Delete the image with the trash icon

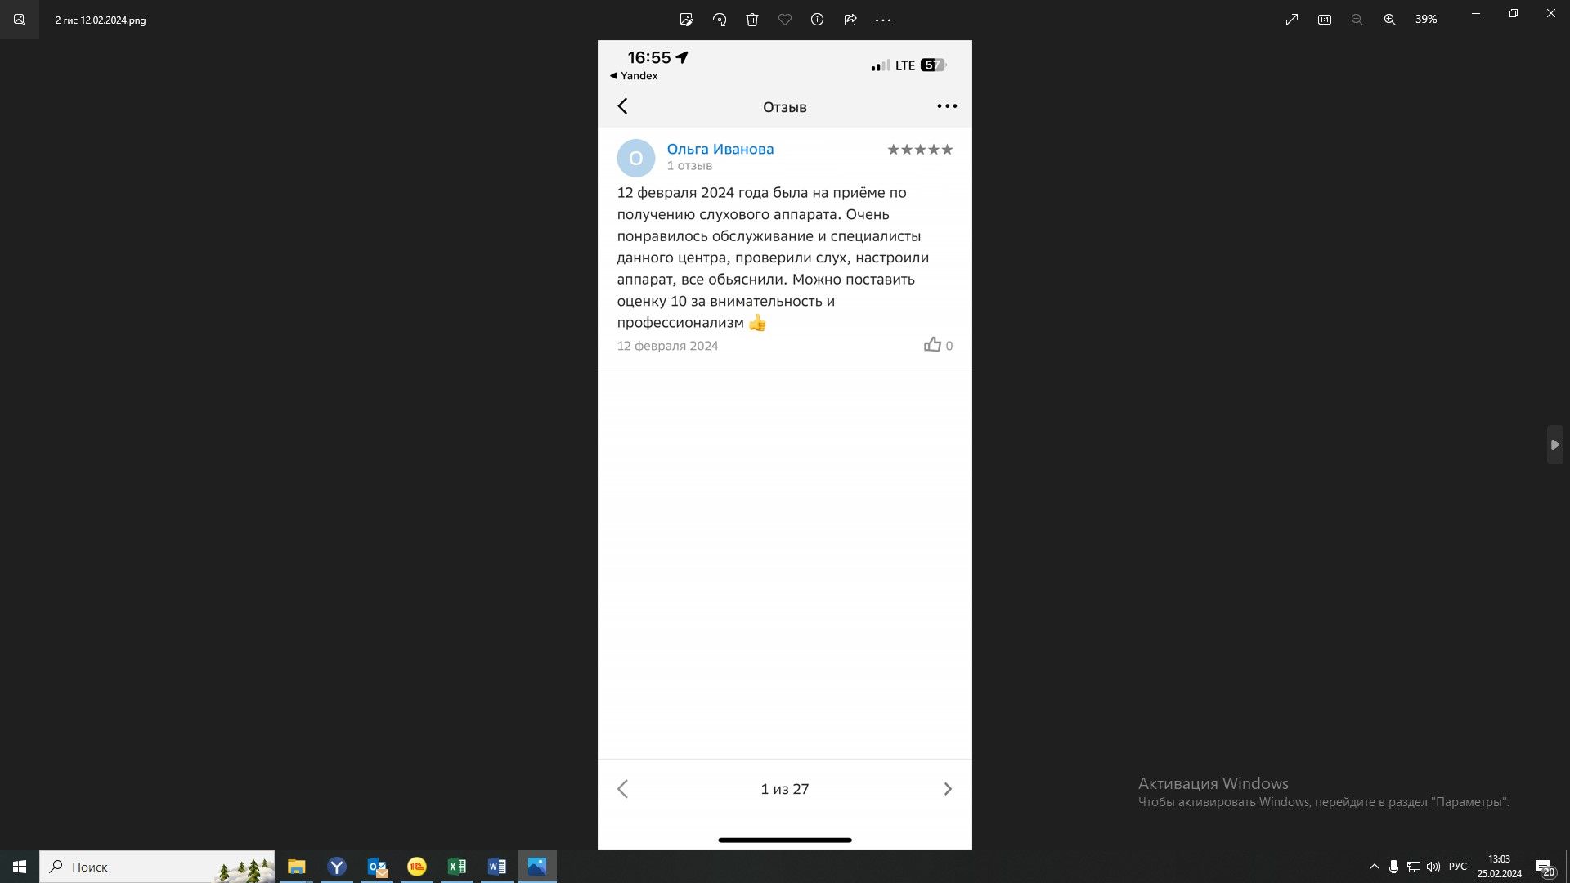752,20
